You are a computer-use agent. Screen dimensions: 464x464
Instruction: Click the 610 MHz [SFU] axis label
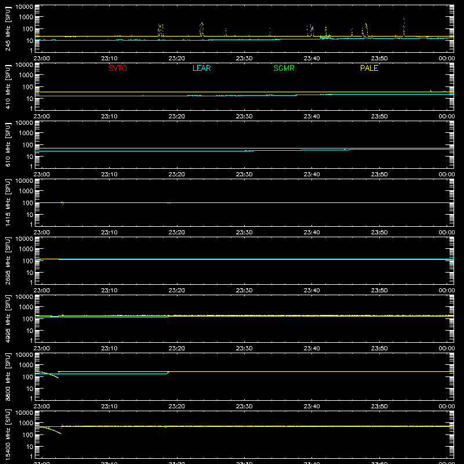pos(8,144)
